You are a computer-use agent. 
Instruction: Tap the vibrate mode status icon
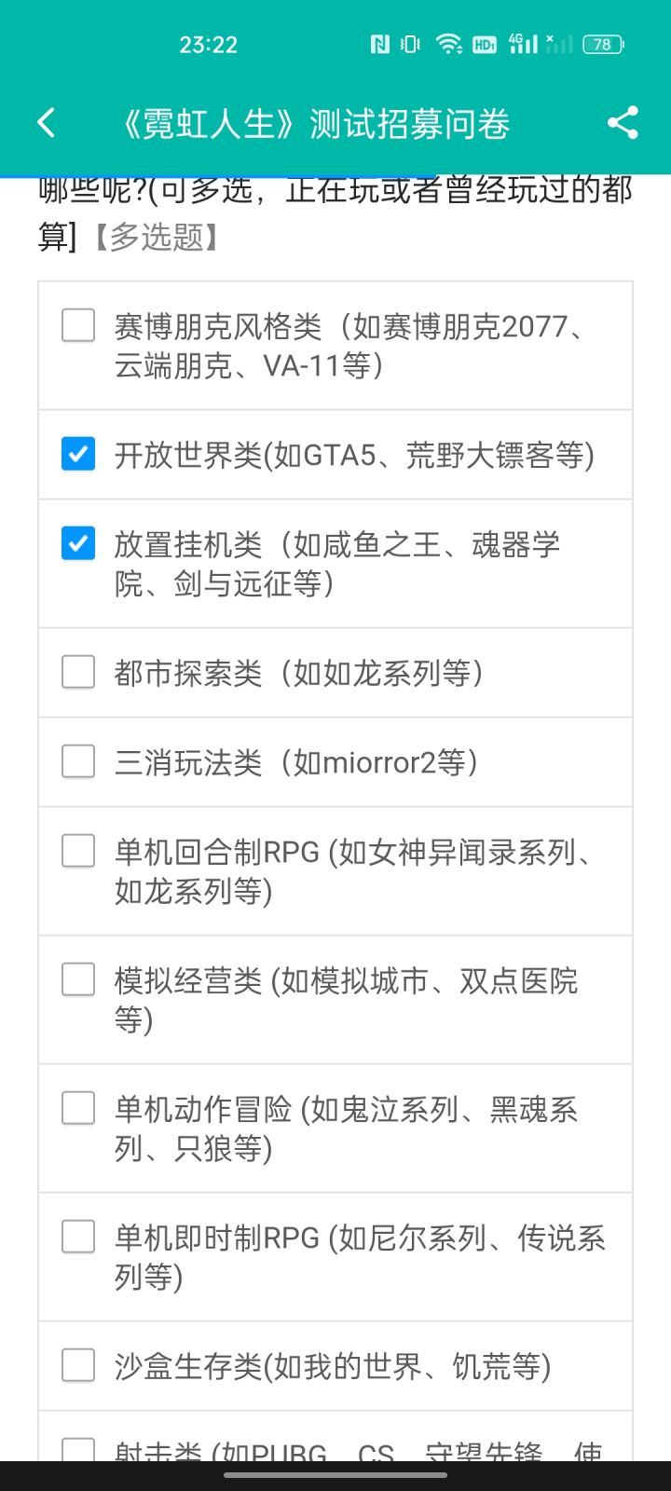pyautogui.click(x=410, y=44)
